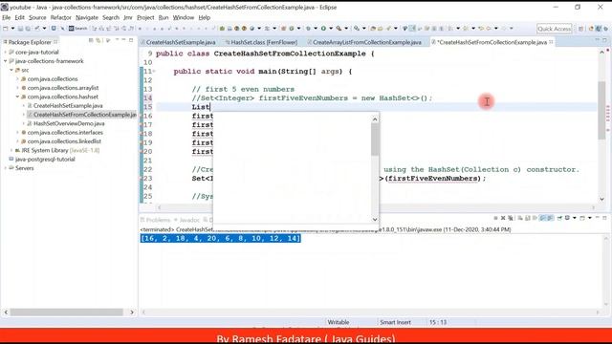
Task: Close the CreateHashSetFromCollectionExample.java tab
Action: pos(551,42)
